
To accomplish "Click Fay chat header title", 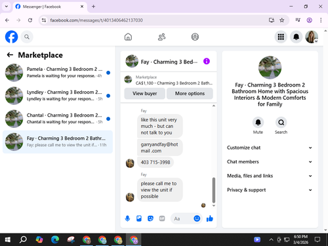I will (169, 62).
